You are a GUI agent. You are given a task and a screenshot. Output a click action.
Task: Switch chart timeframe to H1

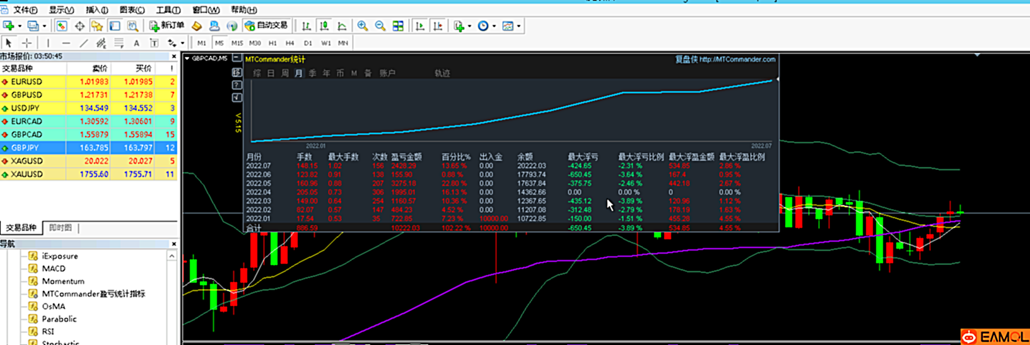click(x=272, y=43)
